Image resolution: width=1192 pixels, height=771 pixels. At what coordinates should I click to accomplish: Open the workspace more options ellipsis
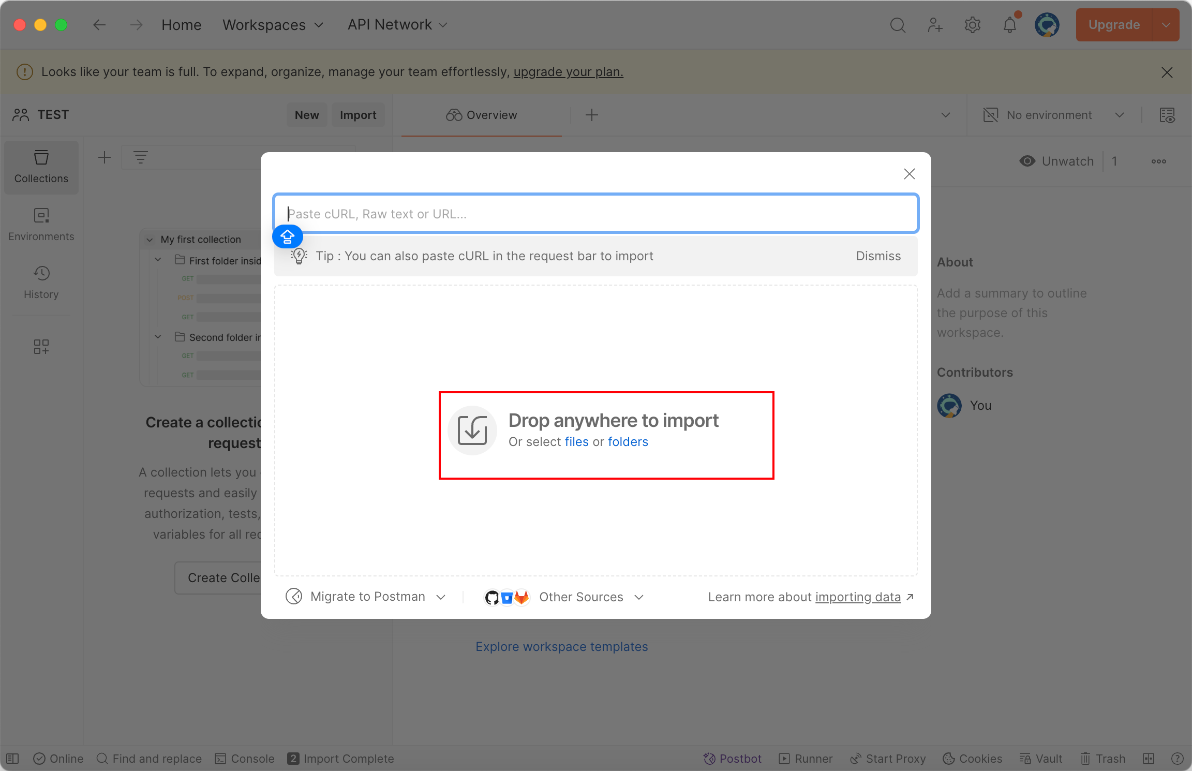1159,161
